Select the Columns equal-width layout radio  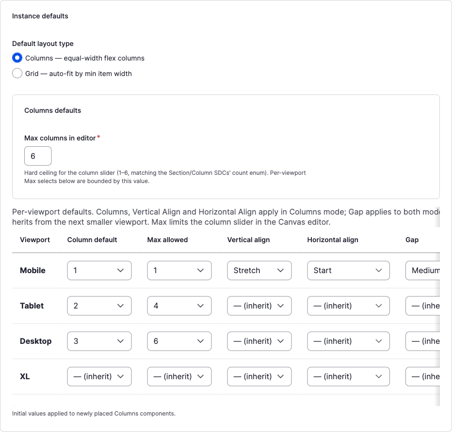17,58
